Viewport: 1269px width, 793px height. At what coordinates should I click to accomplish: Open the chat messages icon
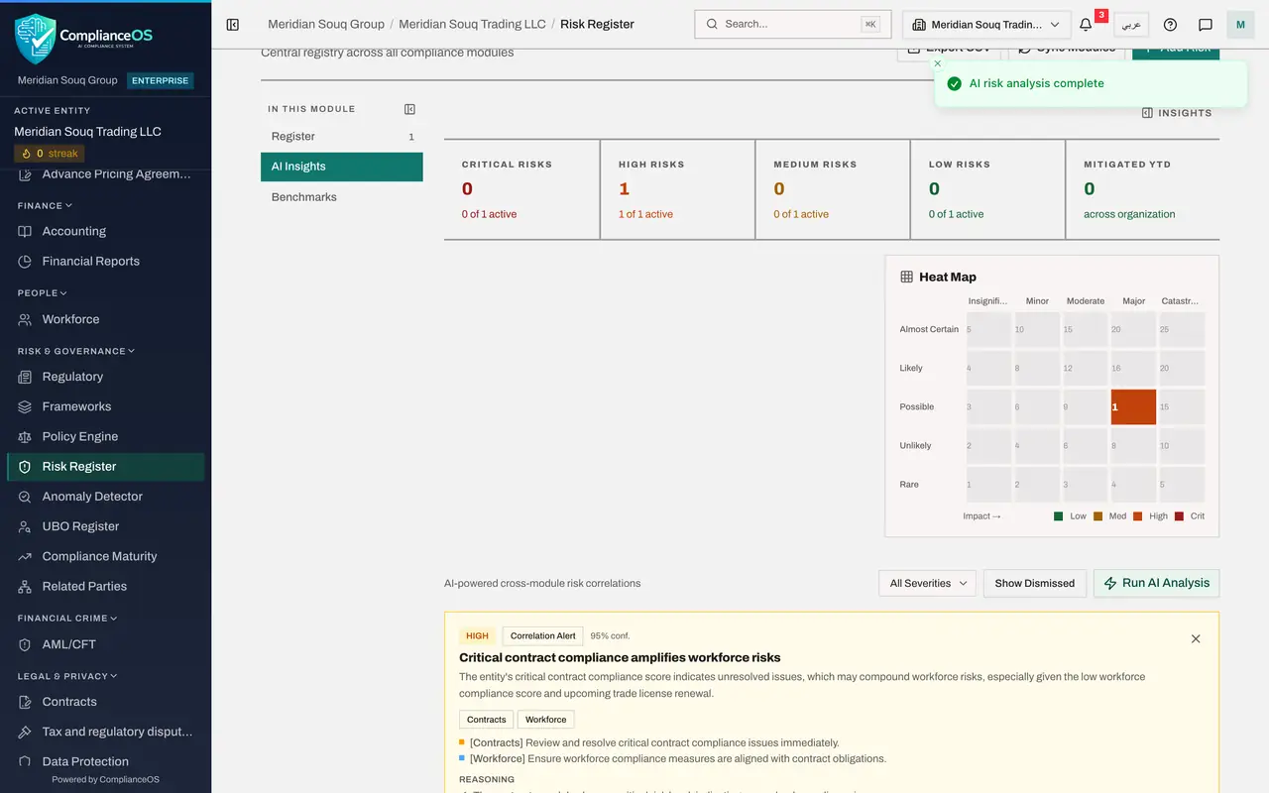click(1206, 25)
